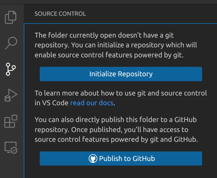Click the Initialize Repository button
217x178 pixels.
pyautogui.click(x=121, y=74)
